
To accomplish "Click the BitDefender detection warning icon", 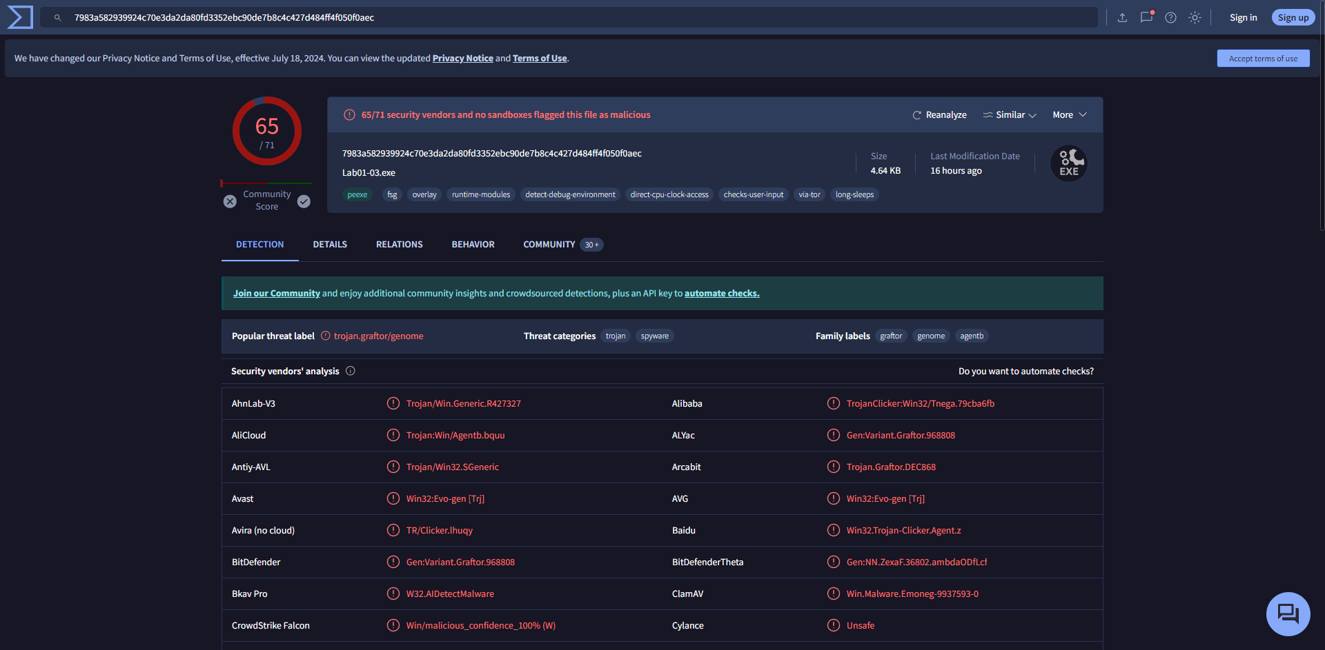I will (393, 562).
